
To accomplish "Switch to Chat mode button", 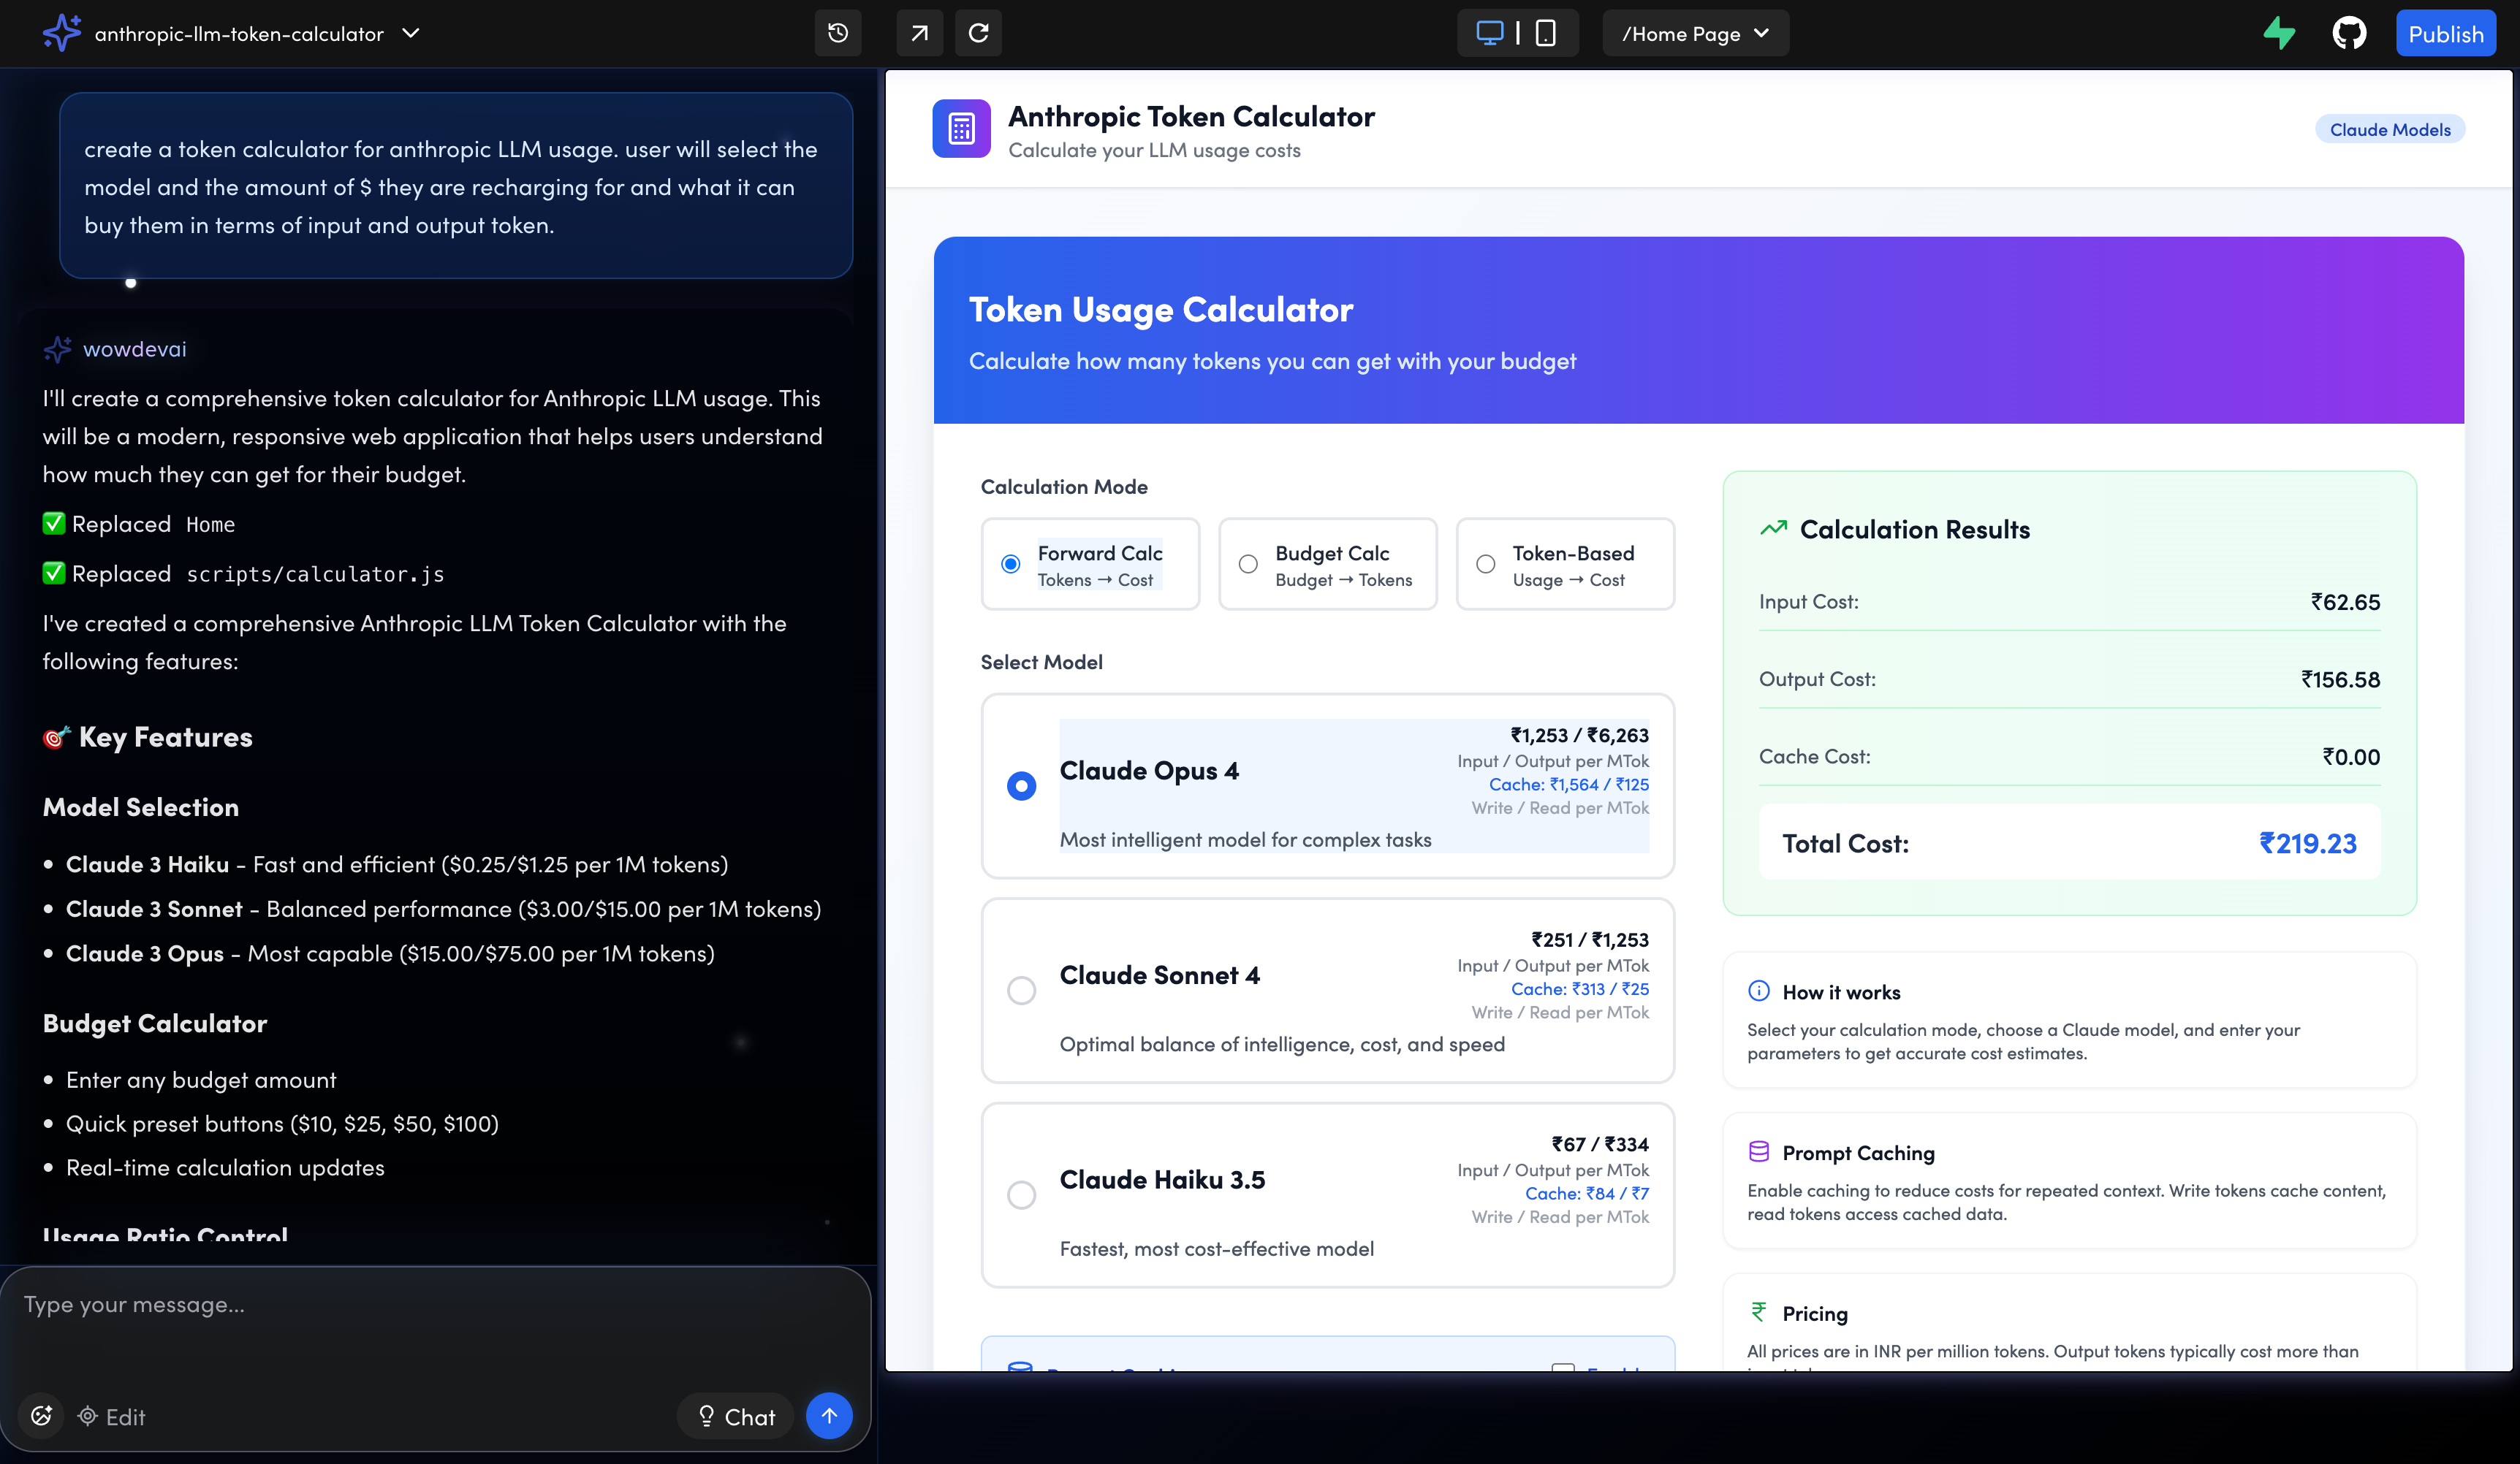I will pyautogui.click(x=736, y=1416).
